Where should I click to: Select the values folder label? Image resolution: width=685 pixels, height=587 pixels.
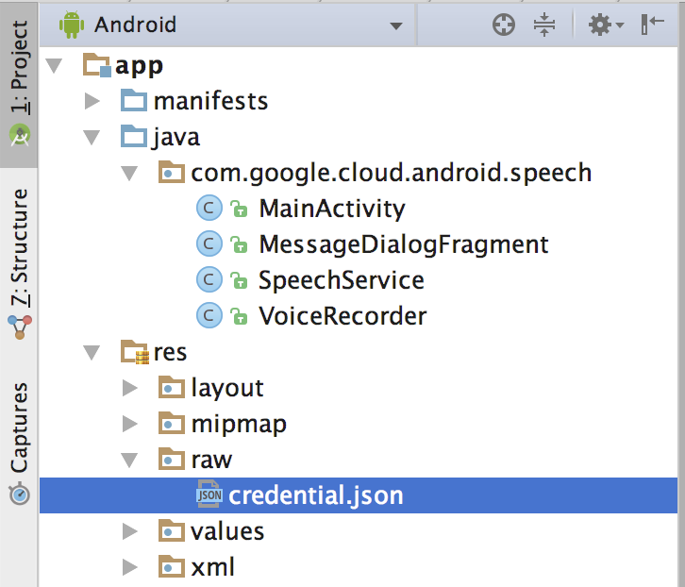coord(227,532)
